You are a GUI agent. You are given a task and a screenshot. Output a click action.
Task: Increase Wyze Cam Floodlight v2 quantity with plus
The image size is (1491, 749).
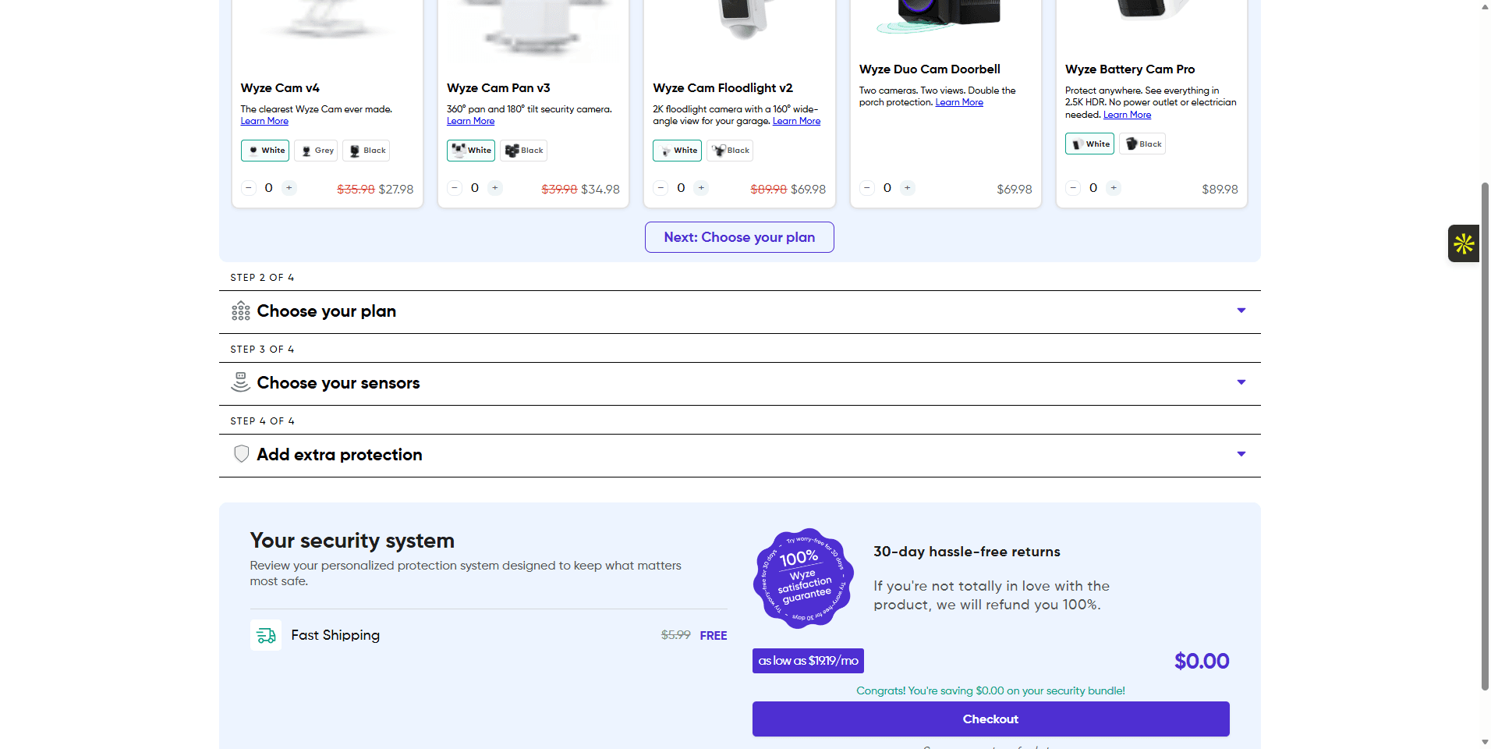pyautogui.click(x=701, y=188)
